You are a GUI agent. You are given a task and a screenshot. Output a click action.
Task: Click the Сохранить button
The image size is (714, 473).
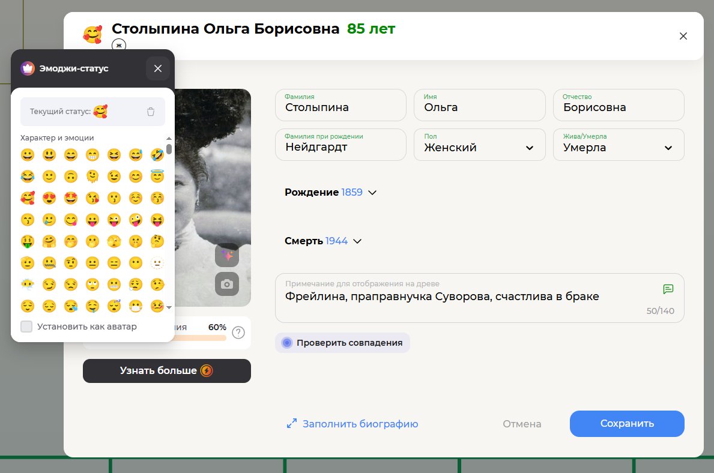coord(626,424)
